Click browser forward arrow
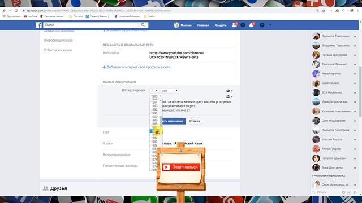This screenshot has height=203, width=362. 10,11
